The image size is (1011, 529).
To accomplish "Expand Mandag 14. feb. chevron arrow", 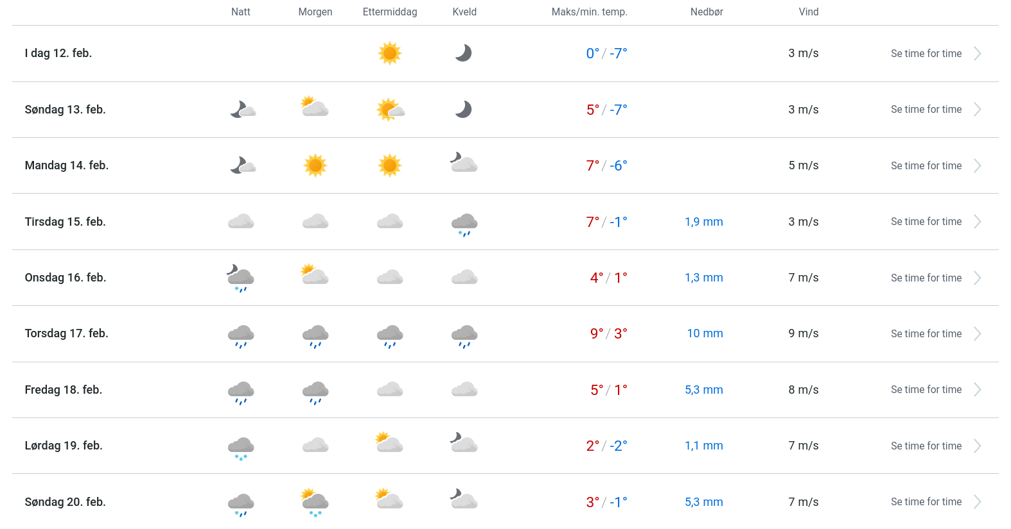I will (977, 166).
